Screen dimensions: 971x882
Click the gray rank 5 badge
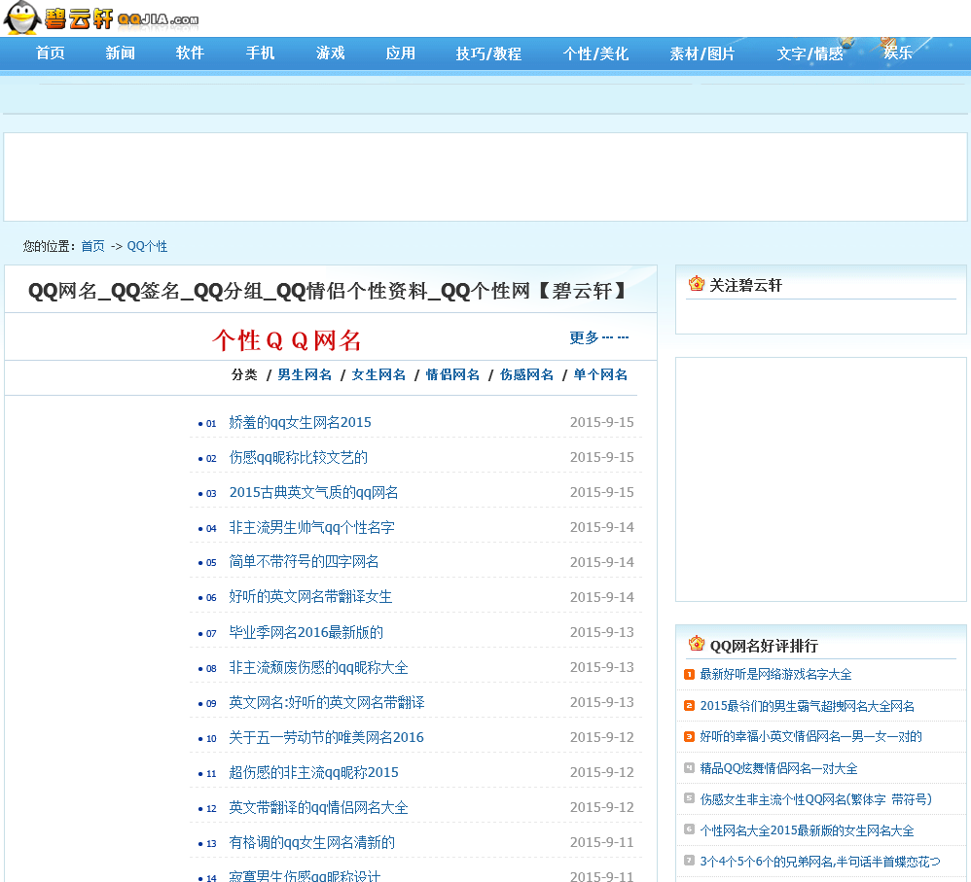click(x=689, y=798)
